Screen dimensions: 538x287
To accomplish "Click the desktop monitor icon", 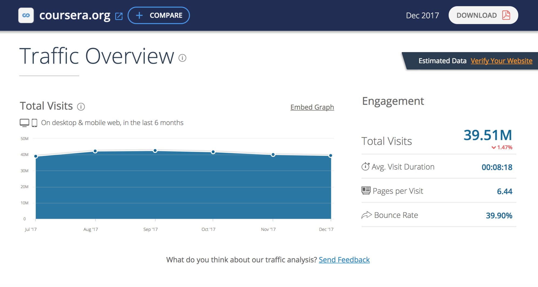I will tap(24, 123).
